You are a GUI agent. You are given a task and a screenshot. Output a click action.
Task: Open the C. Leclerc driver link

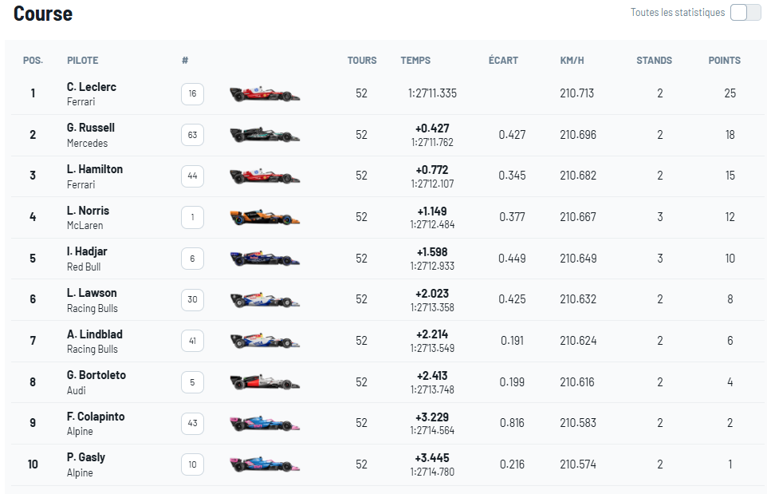click(x=92, y=87)
